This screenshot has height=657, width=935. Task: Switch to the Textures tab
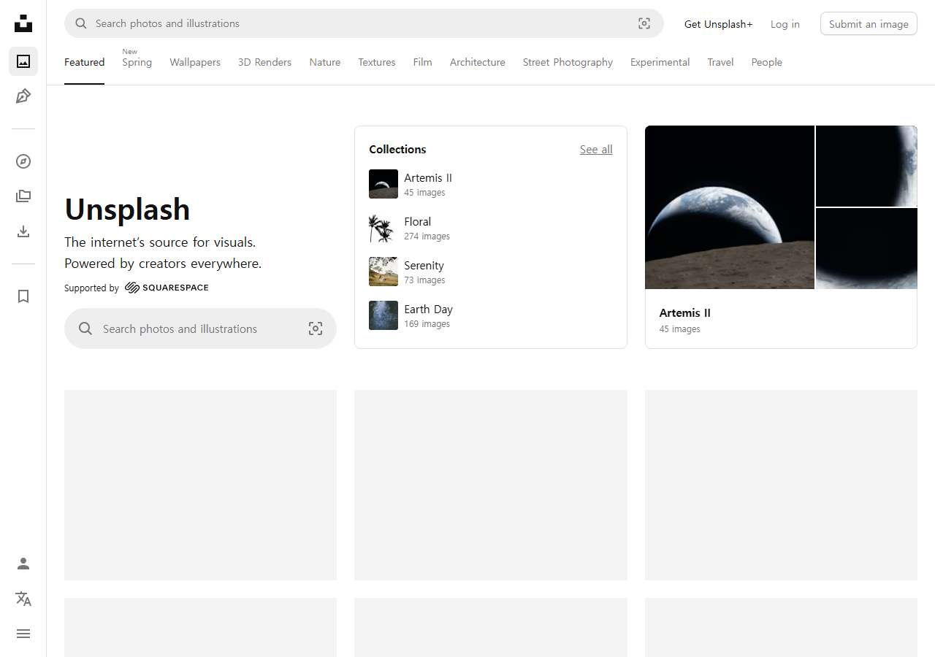pos(377,62)
